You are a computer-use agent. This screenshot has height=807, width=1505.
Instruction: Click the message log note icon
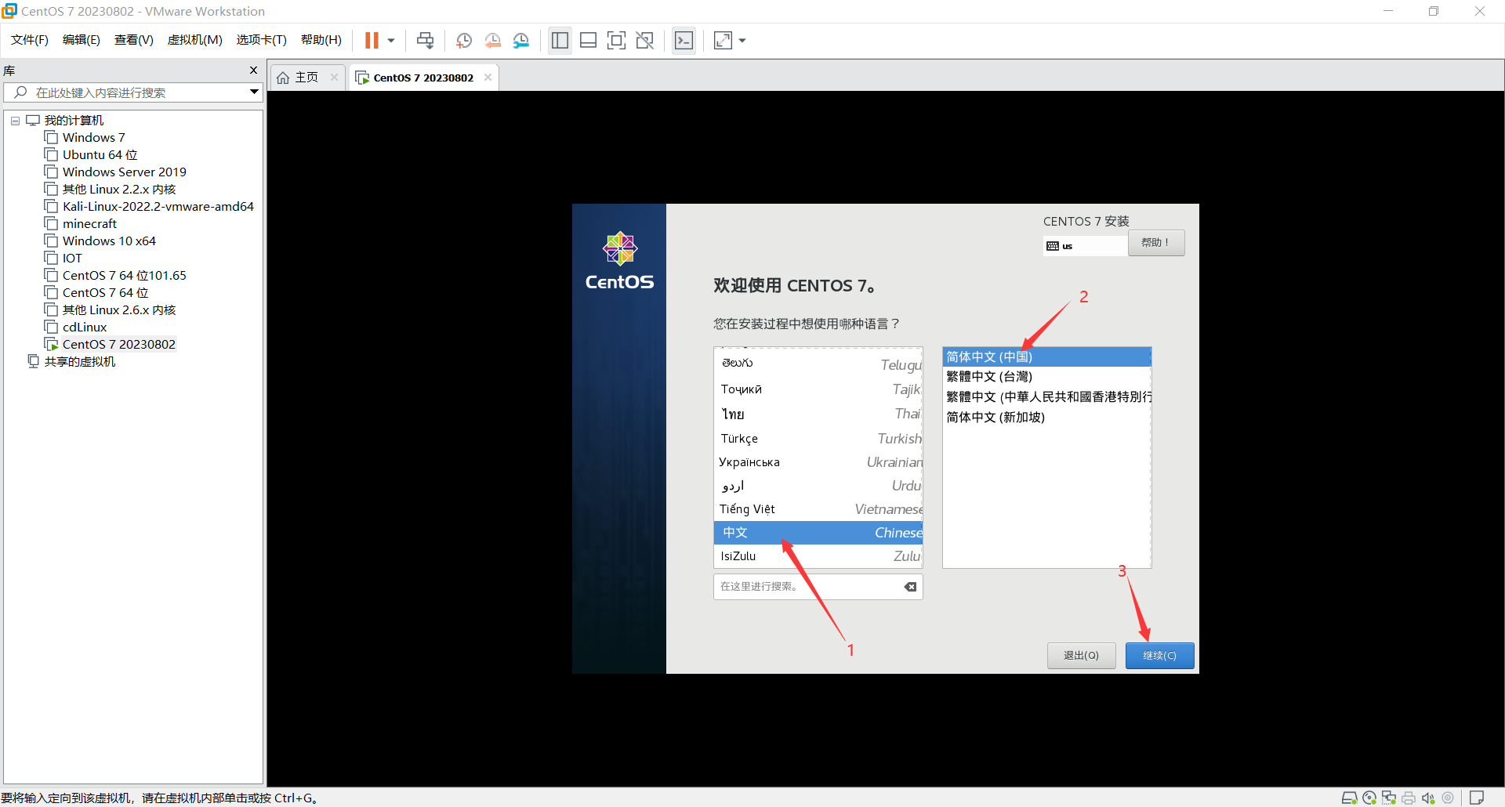(x=1477, y=798)
